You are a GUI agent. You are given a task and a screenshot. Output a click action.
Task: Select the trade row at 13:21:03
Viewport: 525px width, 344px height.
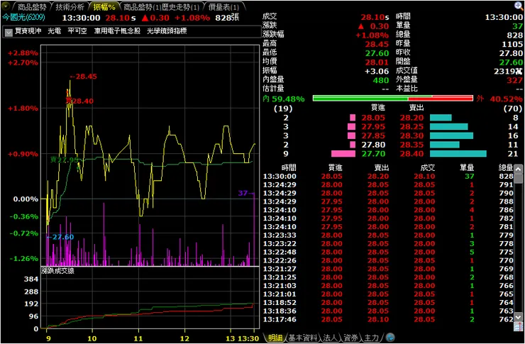pos(388,286)
